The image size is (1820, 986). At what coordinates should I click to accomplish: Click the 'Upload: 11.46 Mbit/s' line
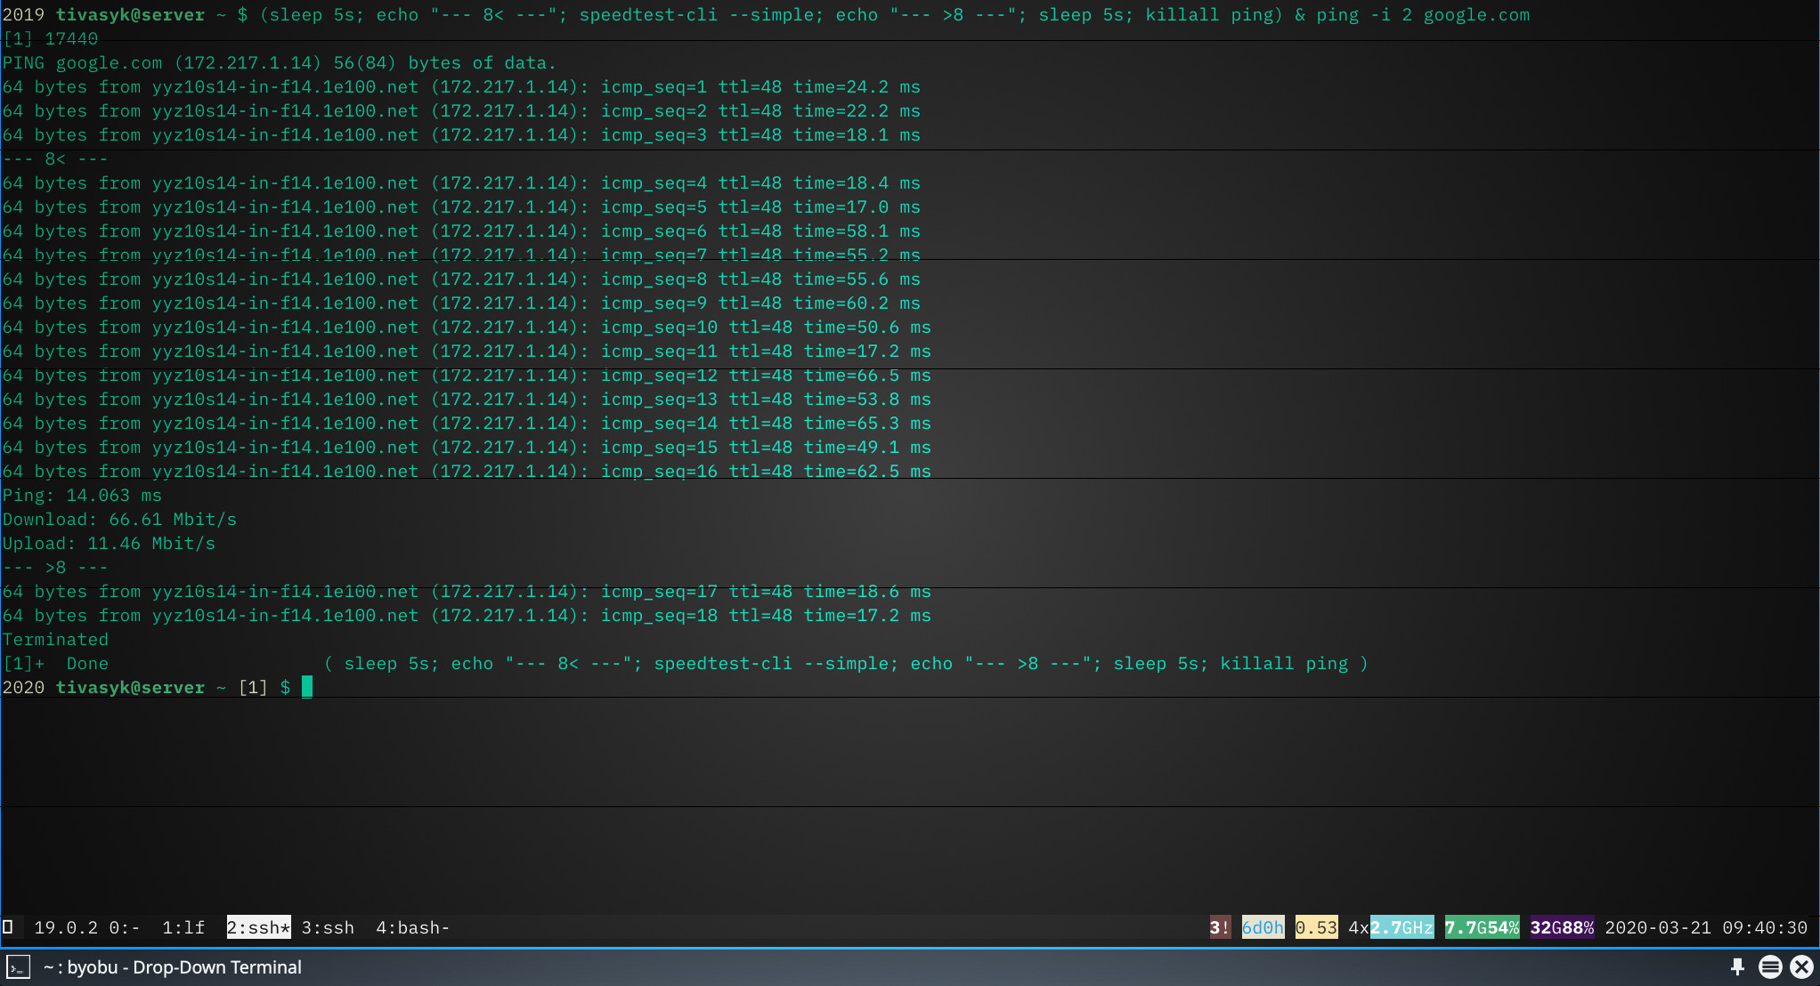click(109, 543)
